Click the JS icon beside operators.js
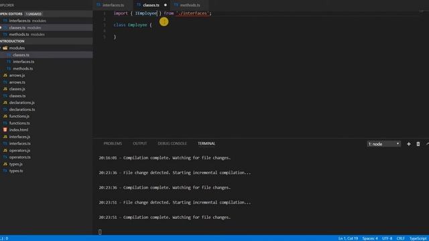 [x=5, y=150]
